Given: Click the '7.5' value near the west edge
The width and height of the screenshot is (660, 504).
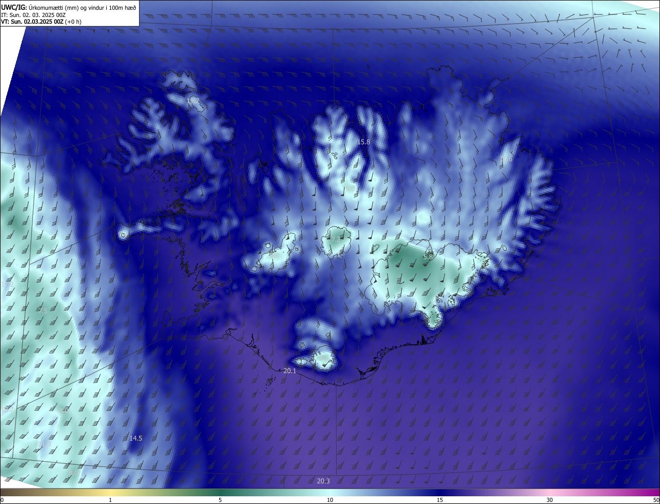Looking at the screenshot, I should coord(43,311).
